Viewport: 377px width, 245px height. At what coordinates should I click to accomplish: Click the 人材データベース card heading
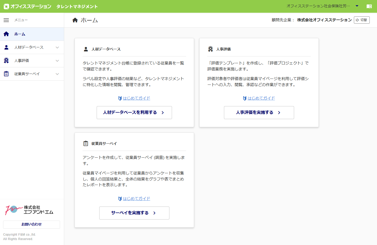[106, 49]
